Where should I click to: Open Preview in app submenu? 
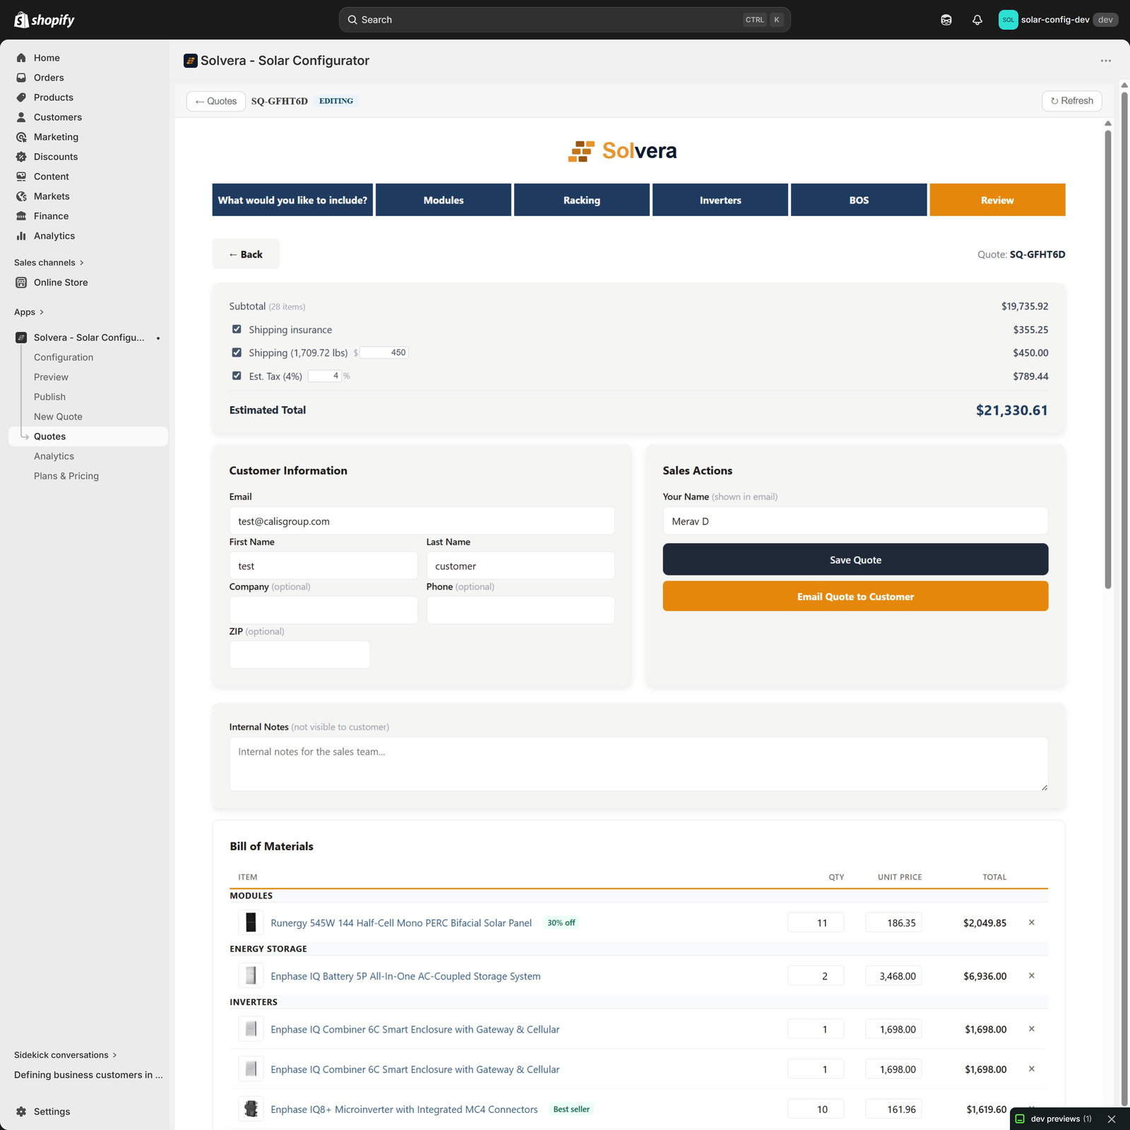[x=51, y=377]
